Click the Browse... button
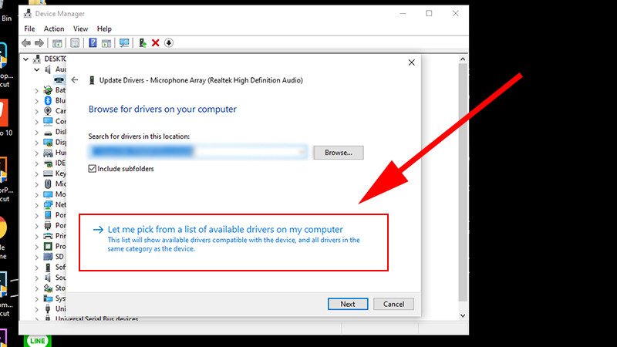Viewport: 617px width, 347px height. point(338,153)
